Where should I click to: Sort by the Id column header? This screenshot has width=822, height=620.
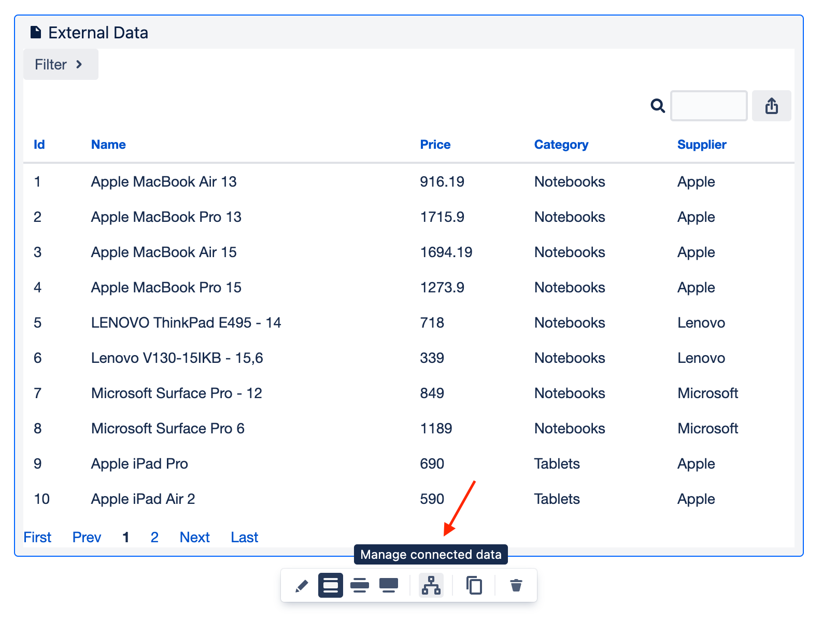(39, 145)
